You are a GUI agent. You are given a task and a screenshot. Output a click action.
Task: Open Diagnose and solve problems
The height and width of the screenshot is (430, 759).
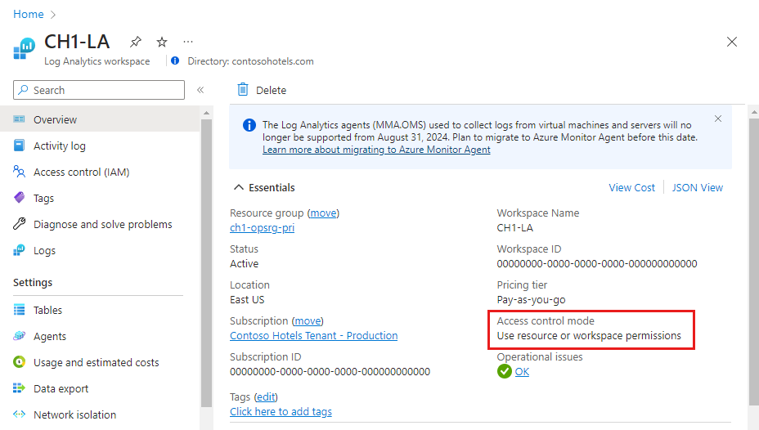pyautogui.click(x=102, y=224)
